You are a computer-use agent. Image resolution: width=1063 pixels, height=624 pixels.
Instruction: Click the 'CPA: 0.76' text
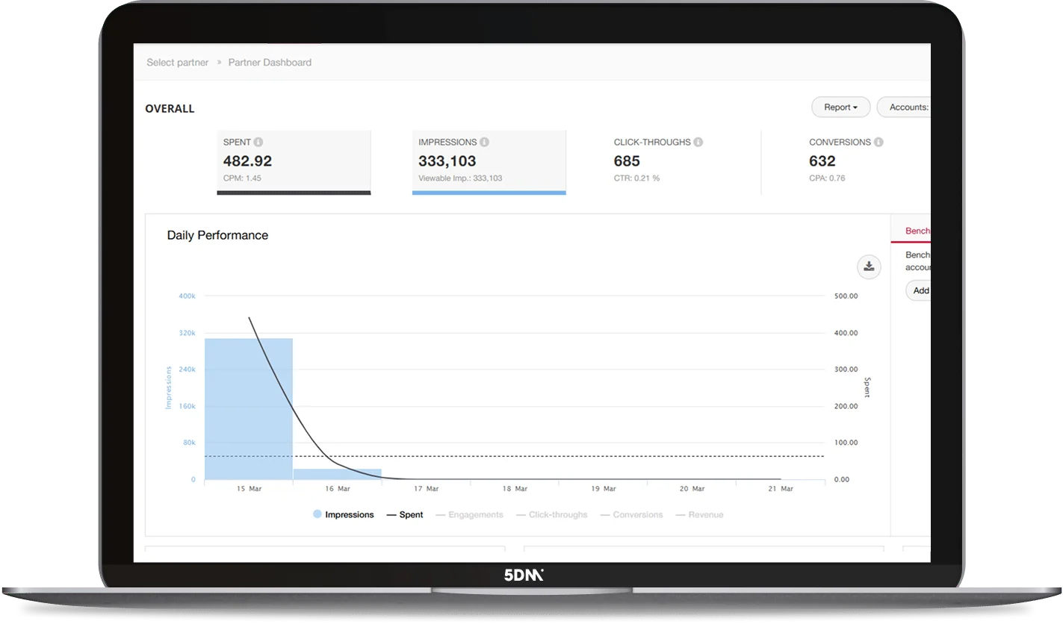[827, 178]
